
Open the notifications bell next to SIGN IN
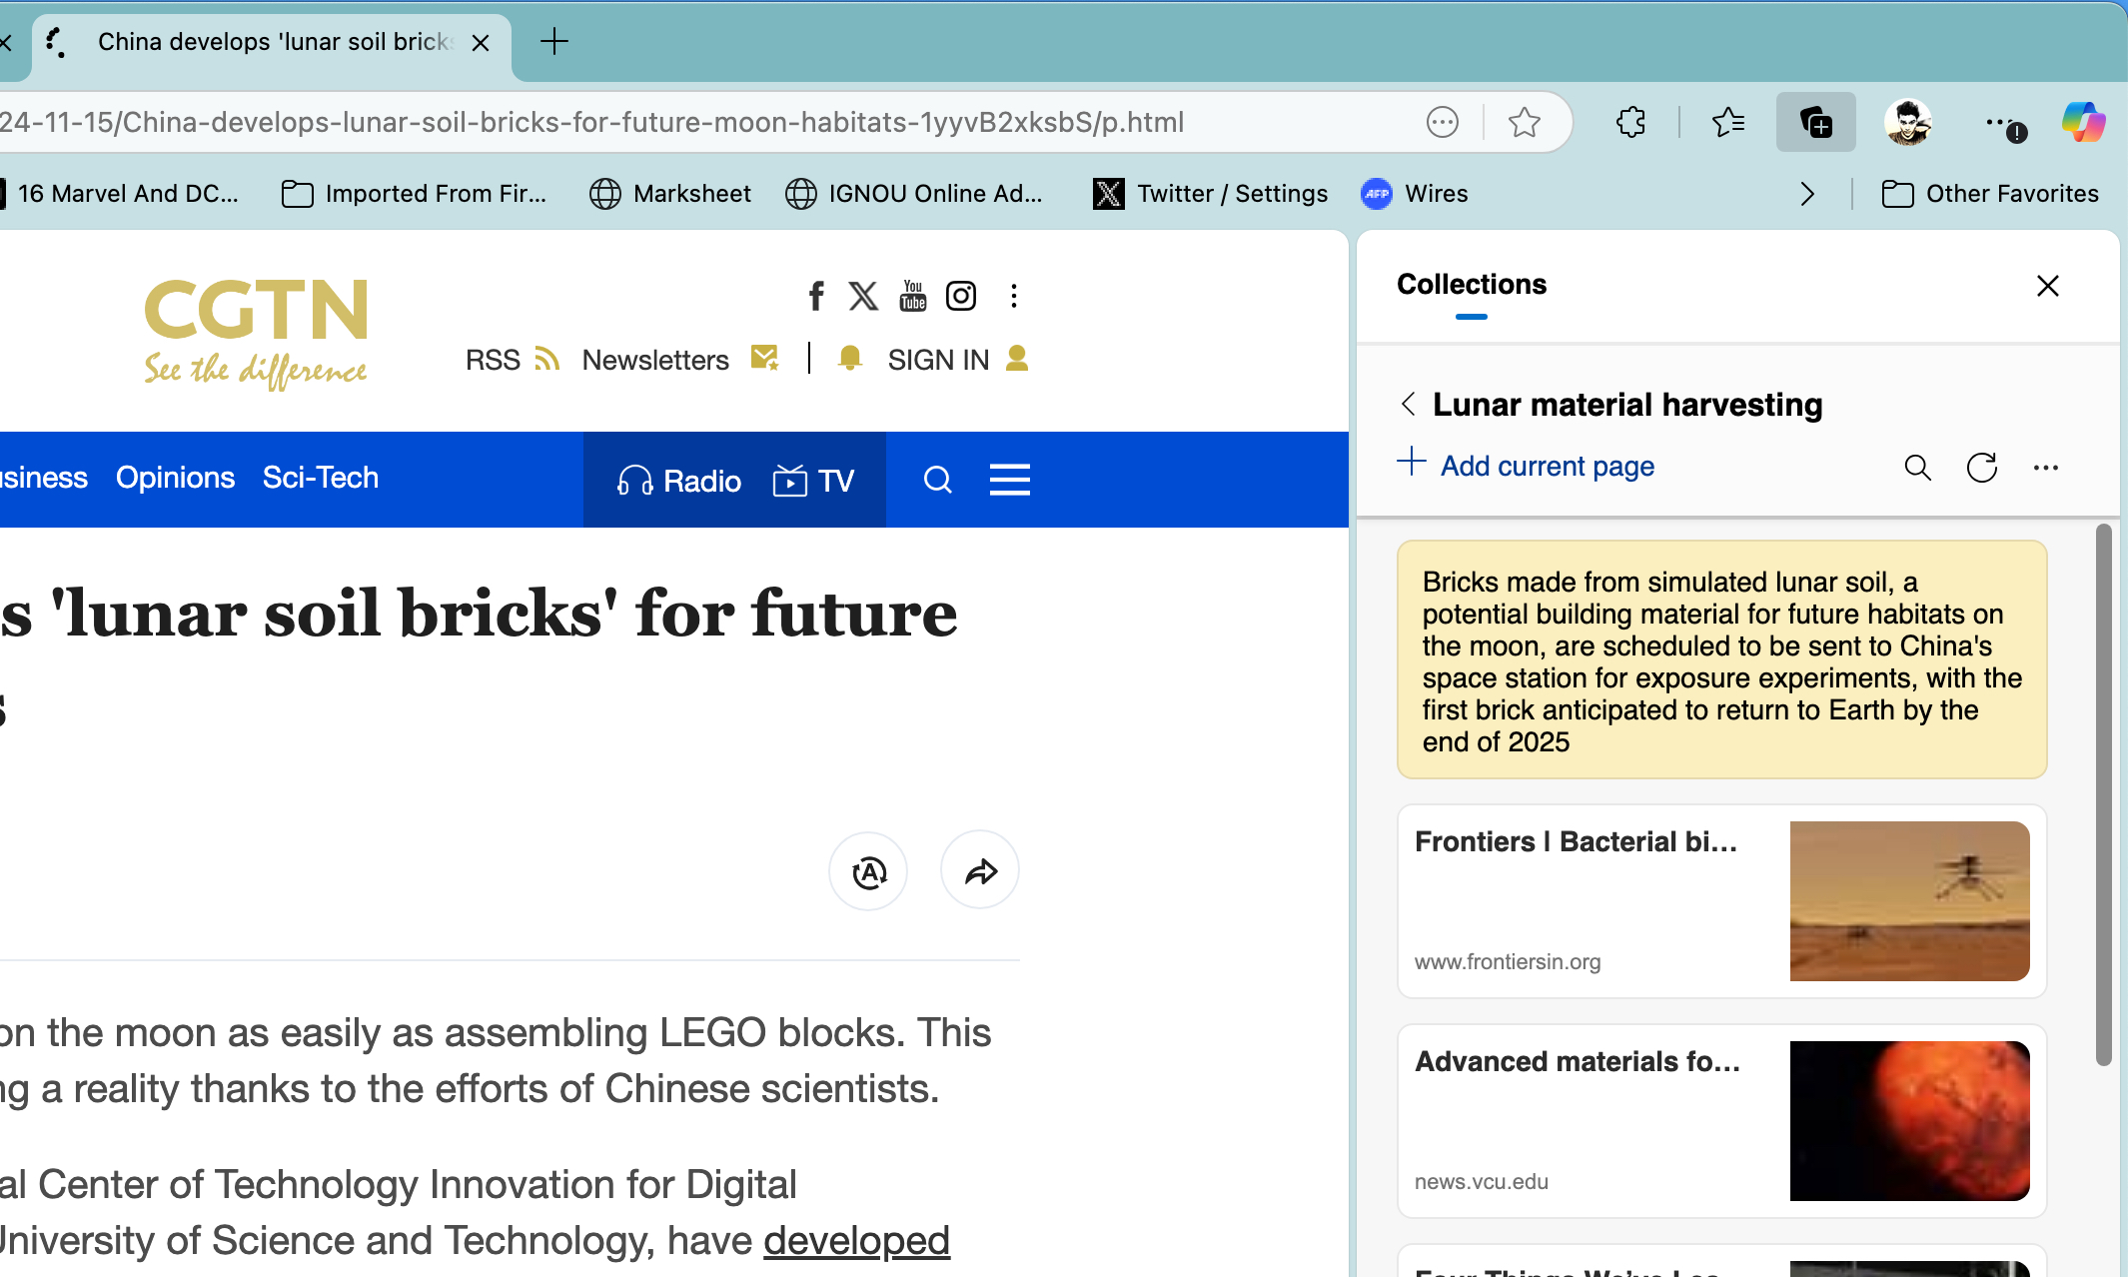849,359
